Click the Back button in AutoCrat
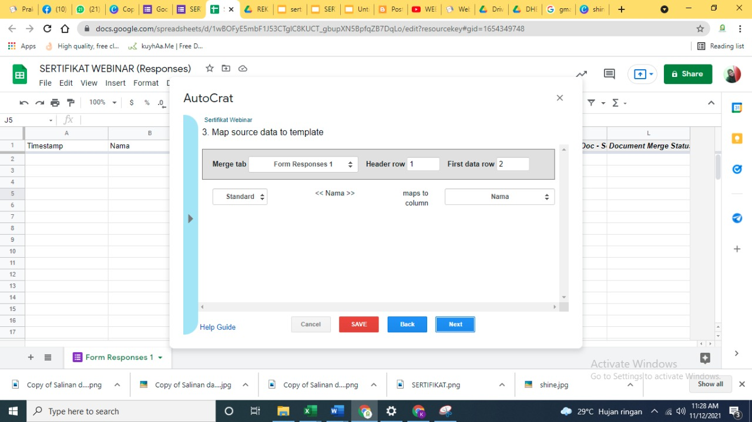 (x=407, y=324)
